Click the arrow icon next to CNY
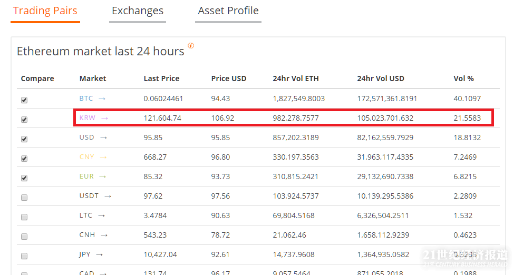523x275 pixels. [x=103, y=157]
